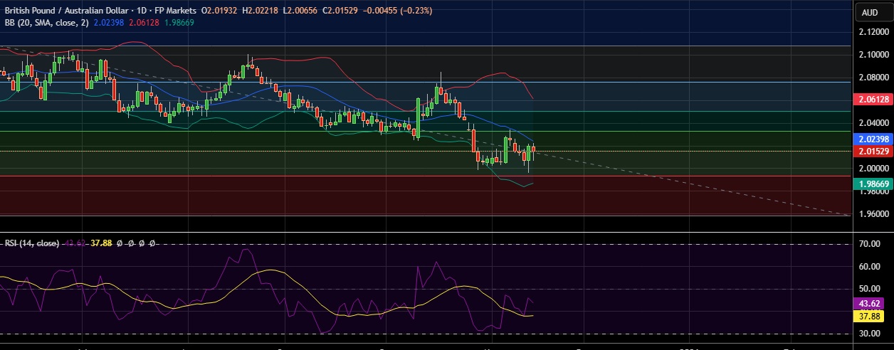The height and width of the screenshot is (350, 894).
Task: Click the green 1.98669 lower band label
Action: pos(872,184)
